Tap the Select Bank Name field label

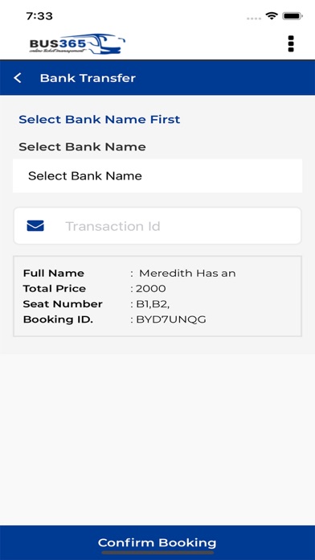pyautogui.click(x=83, y=146)
